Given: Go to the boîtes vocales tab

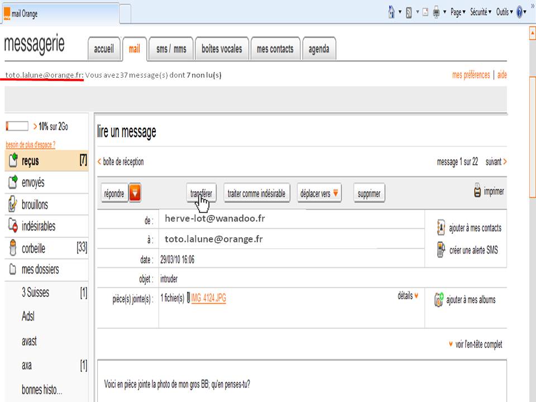Looking at the screenshot, I should 222,49.
